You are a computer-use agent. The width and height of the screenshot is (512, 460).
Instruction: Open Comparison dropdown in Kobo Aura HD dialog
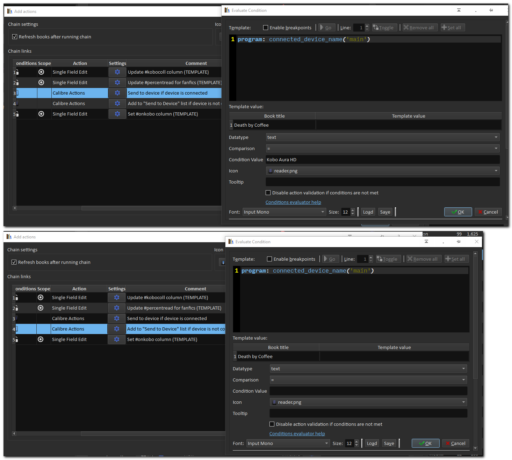383,148
